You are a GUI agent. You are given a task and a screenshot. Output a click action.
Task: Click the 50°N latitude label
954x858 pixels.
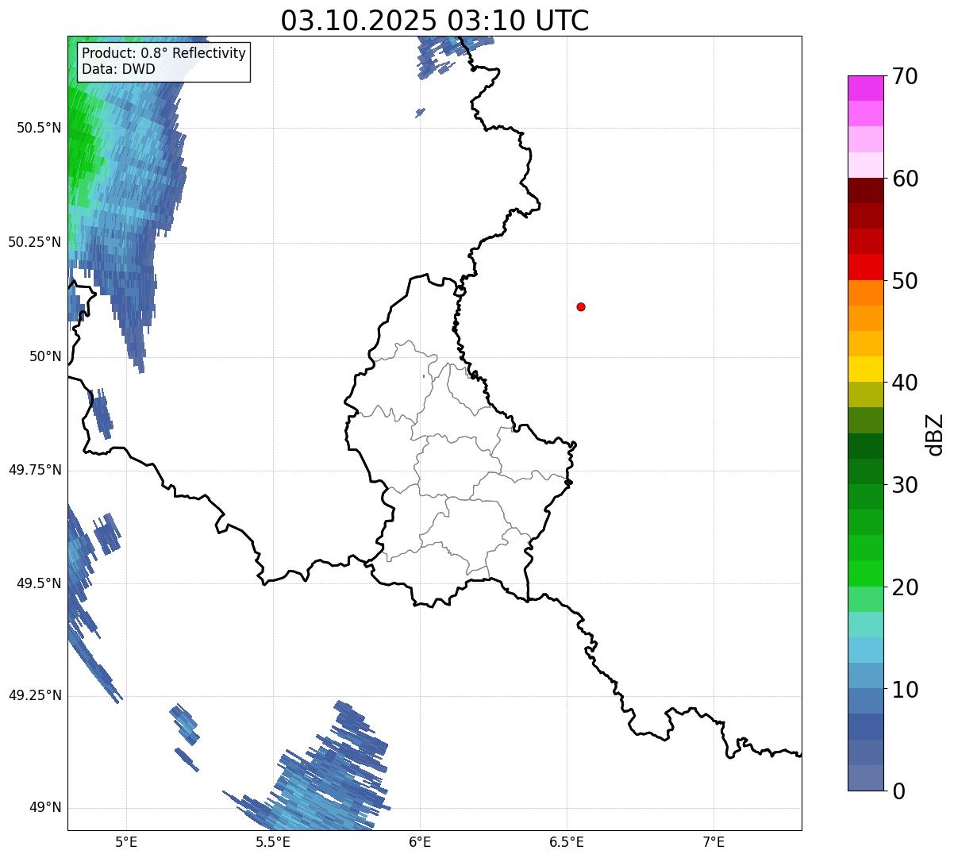coord(45,356)
